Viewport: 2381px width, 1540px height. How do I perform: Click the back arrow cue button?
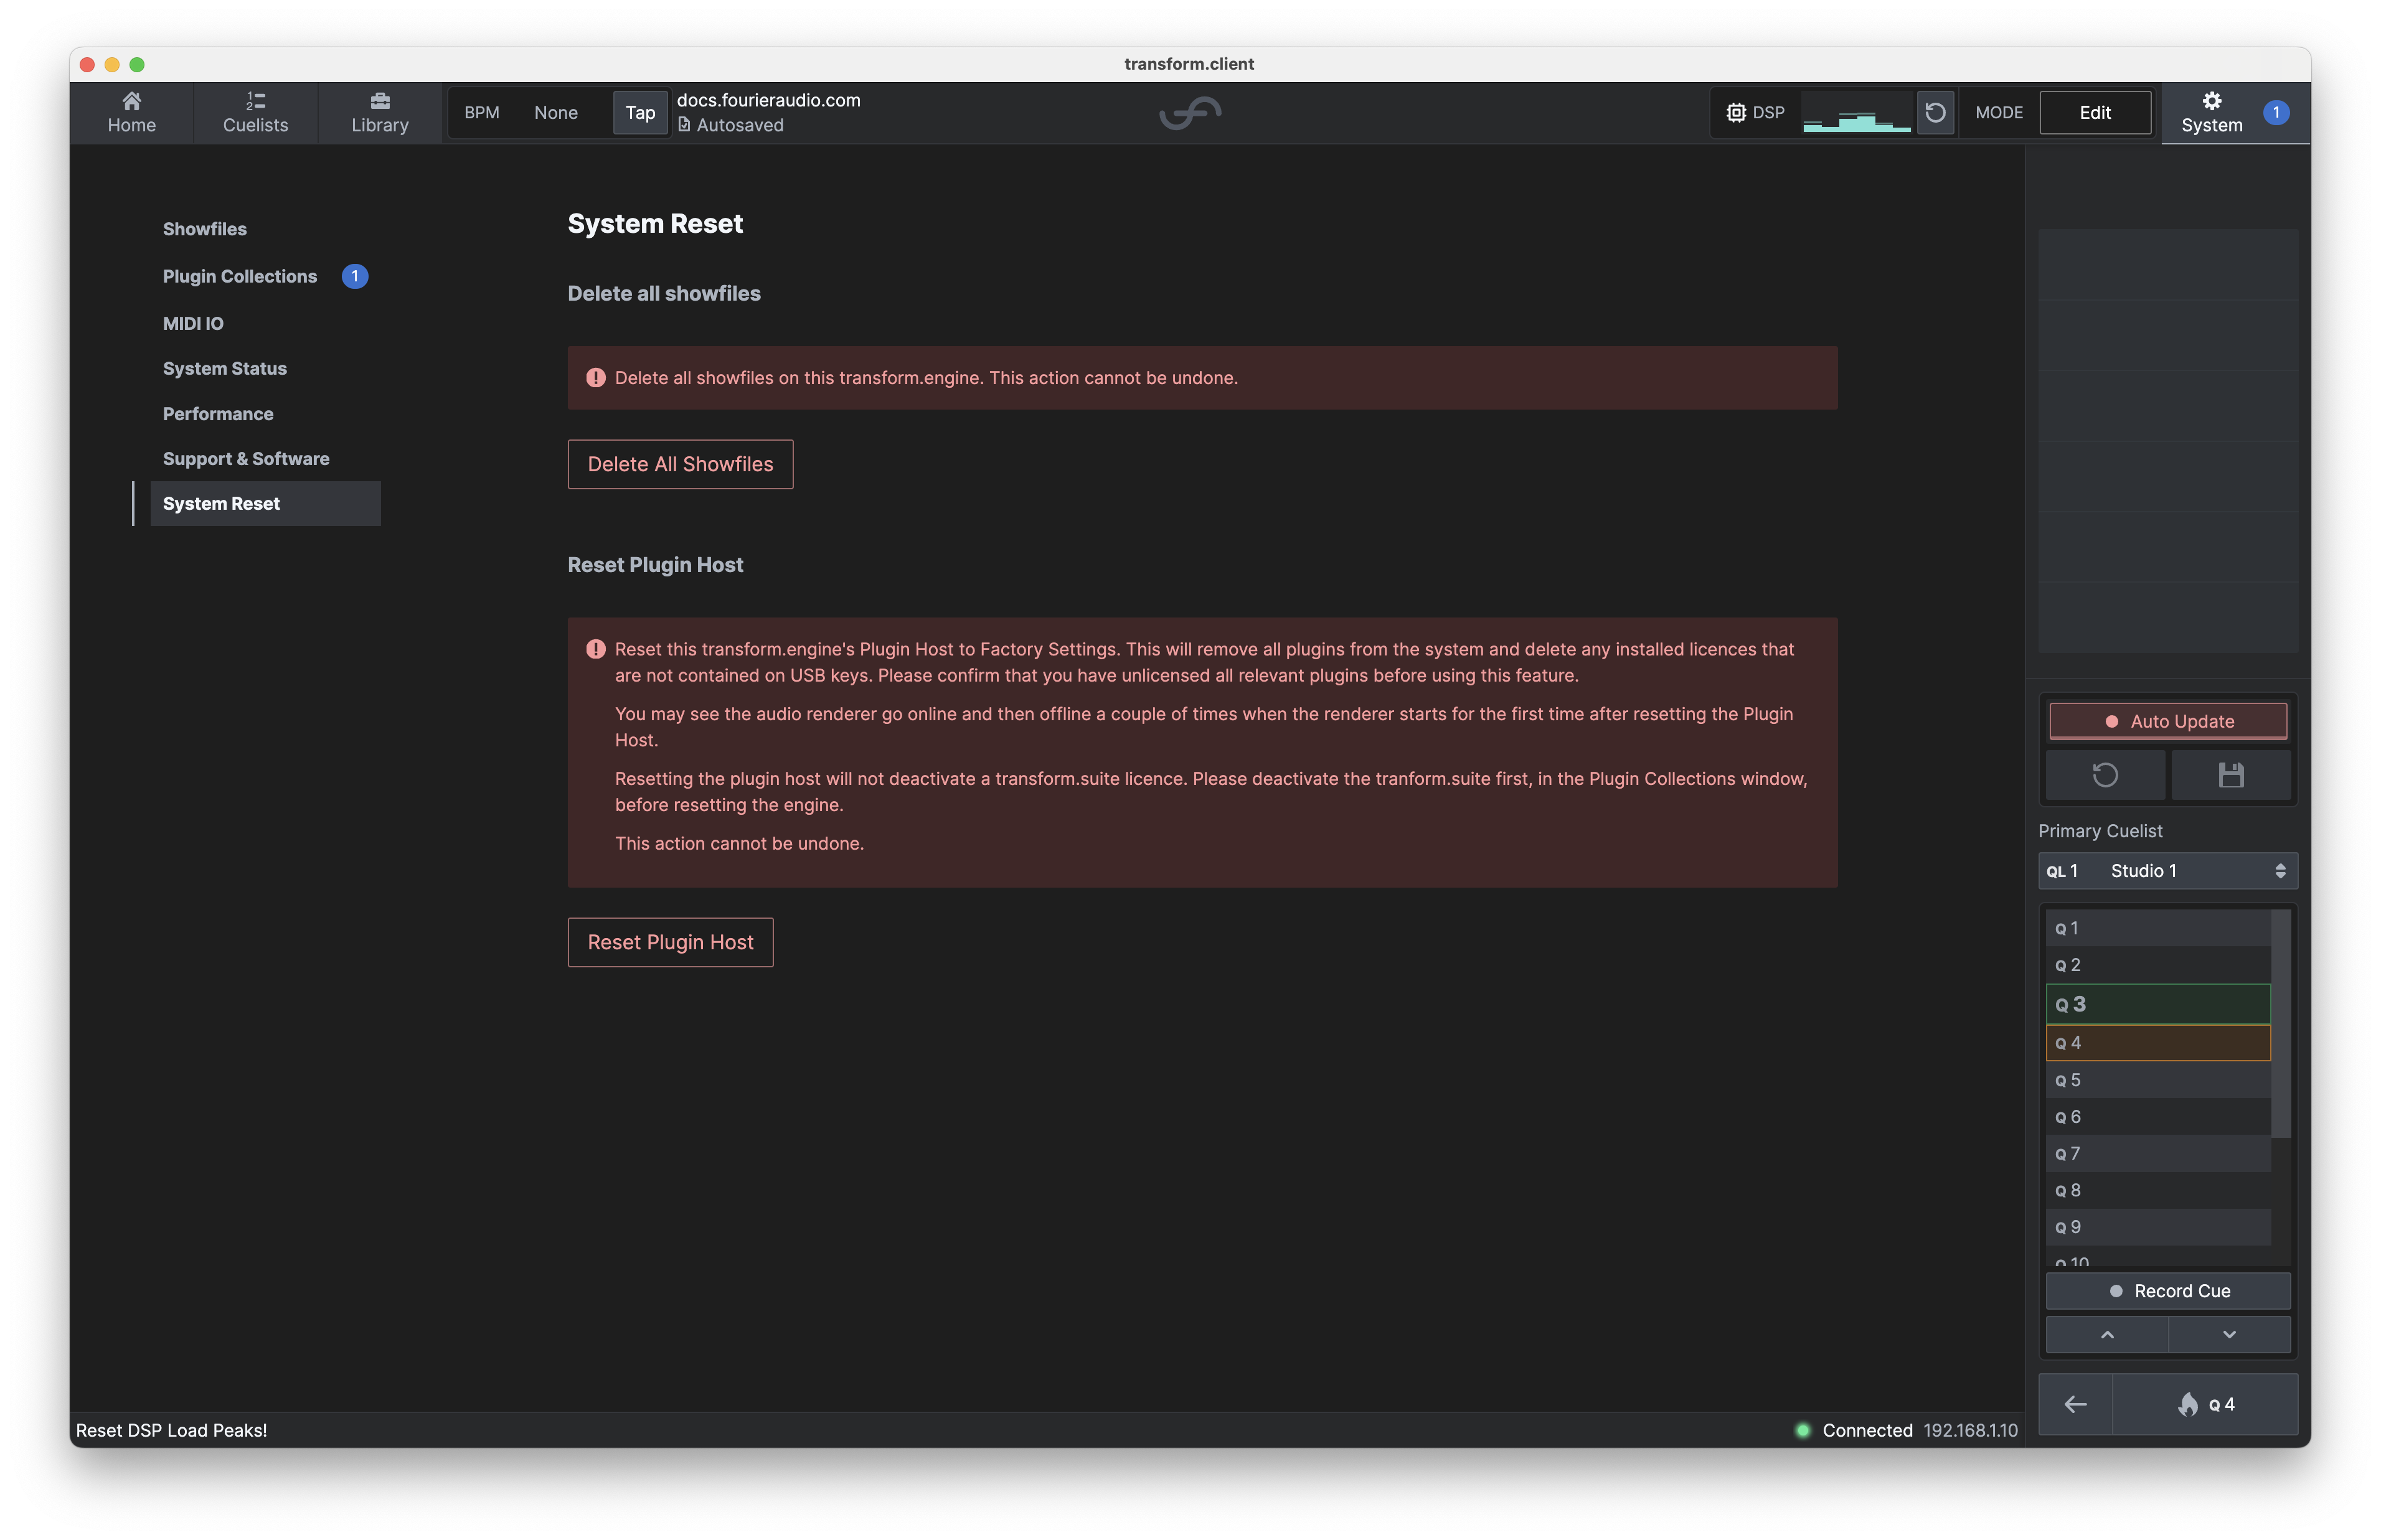pyautogui.click(x=2075, y=1404)
